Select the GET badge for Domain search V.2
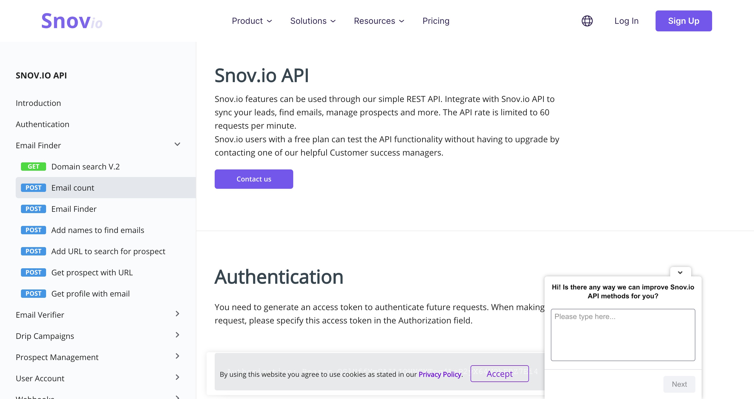The width and height of the screenshot is (754, 399). 33,167
